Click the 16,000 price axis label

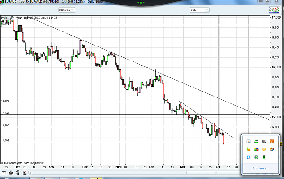click(276, 67)
